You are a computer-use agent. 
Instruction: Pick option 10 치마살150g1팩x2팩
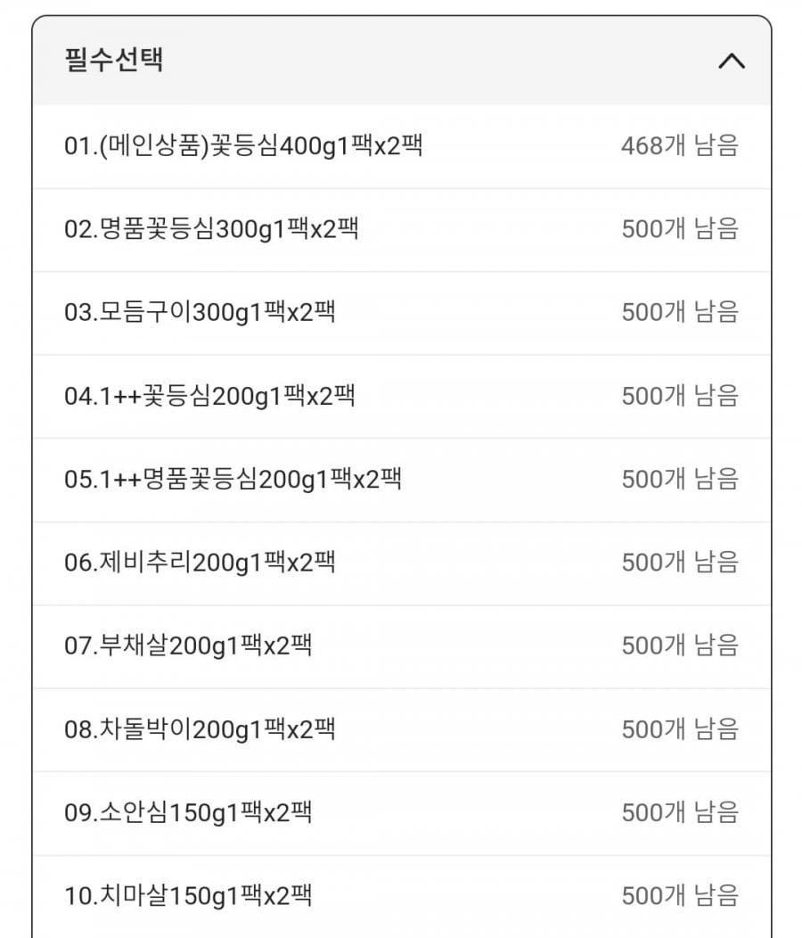point(188,895)
